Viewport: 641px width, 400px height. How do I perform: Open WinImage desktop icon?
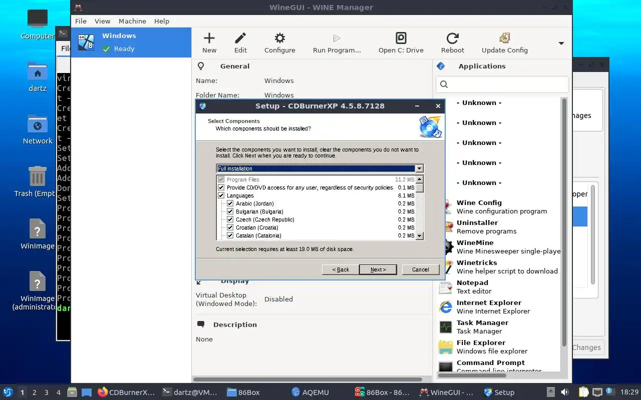click(38, 234)
